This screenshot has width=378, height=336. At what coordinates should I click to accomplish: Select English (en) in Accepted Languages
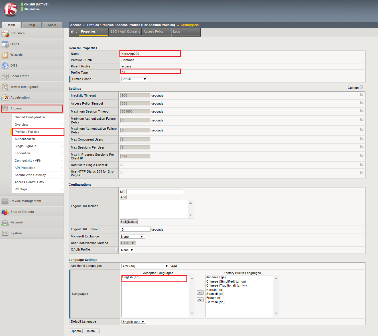[x=131, y=277]
